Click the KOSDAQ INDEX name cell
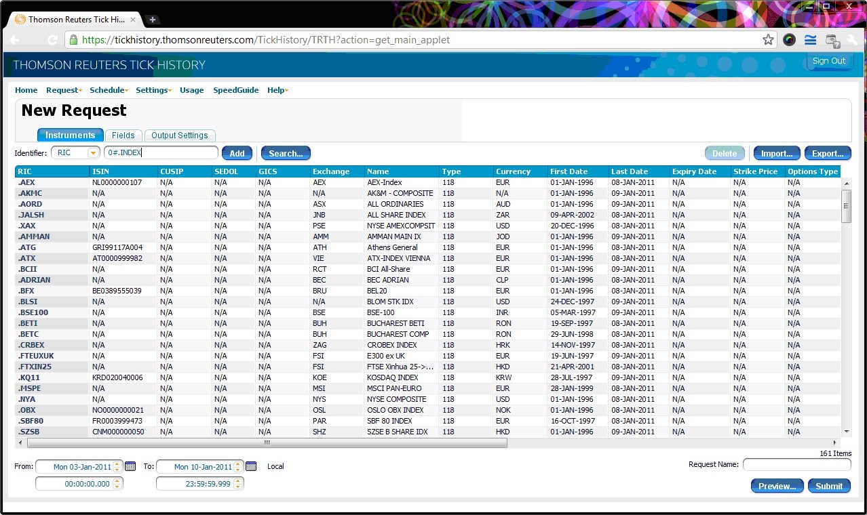The width and height of the screenshot is (867, 515). pyautogui.click(x=402, y=377)
